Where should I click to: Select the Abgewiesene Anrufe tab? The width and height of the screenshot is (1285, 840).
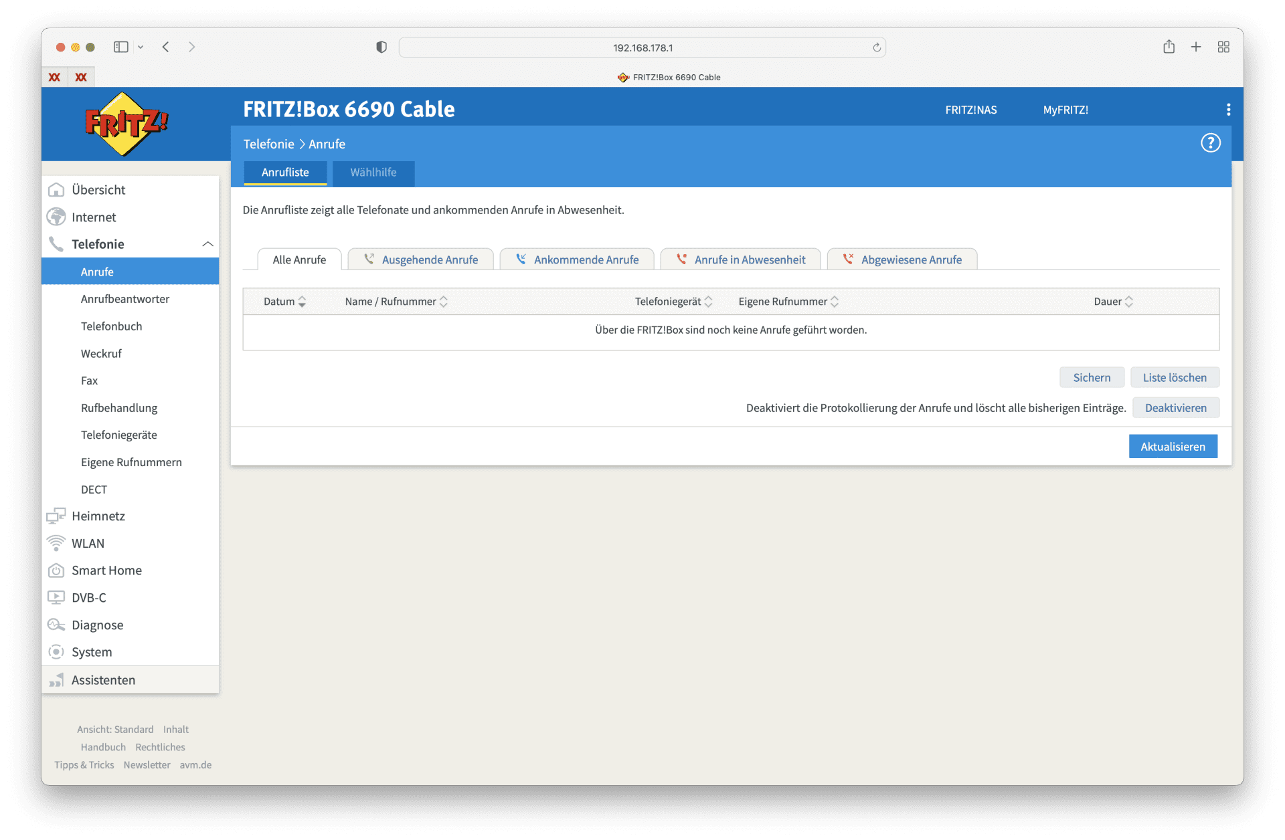[902, 259]
